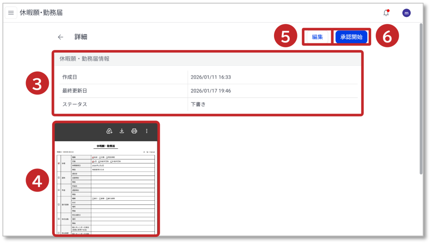Open the hamburger navigation menu

point(11,13)
